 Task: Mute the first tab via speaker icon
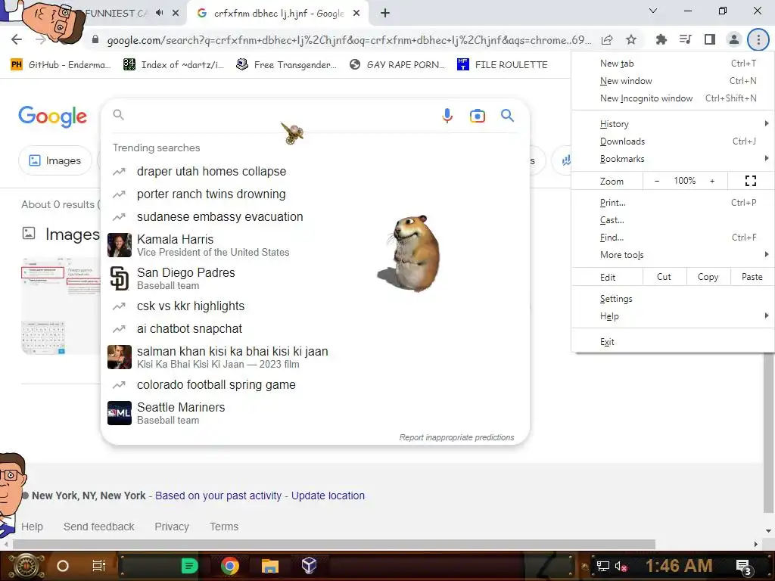coord(159,13)
